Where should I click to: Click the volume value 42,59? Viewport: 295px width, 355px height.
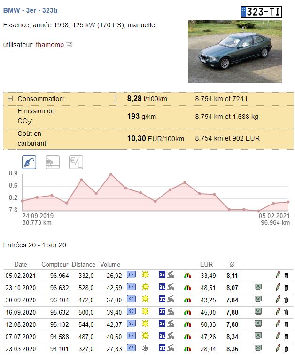(x=114, y=288)
